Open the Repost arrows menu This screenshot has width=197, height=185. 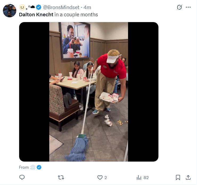point(61,177)
